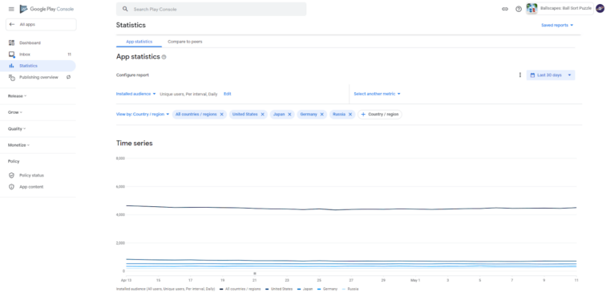Image resolution: width=606 pixels, height=292 pixels.
Task: Click the plus icon on Country / region
Action: tap(363, 115)
